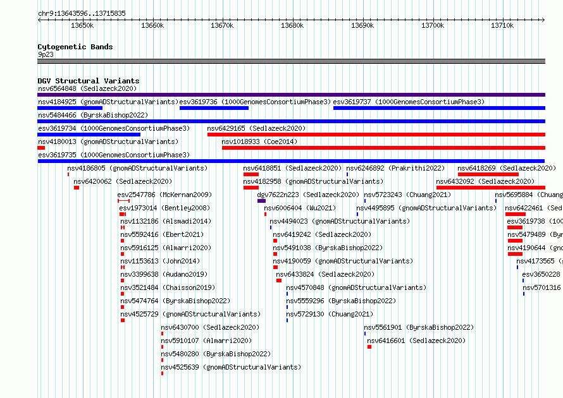The width and height of the screenshot is (563, 398).
Task: Open nsv6418851 (Sedlazeck2020) variant
Action: click(x=292, y=168)
